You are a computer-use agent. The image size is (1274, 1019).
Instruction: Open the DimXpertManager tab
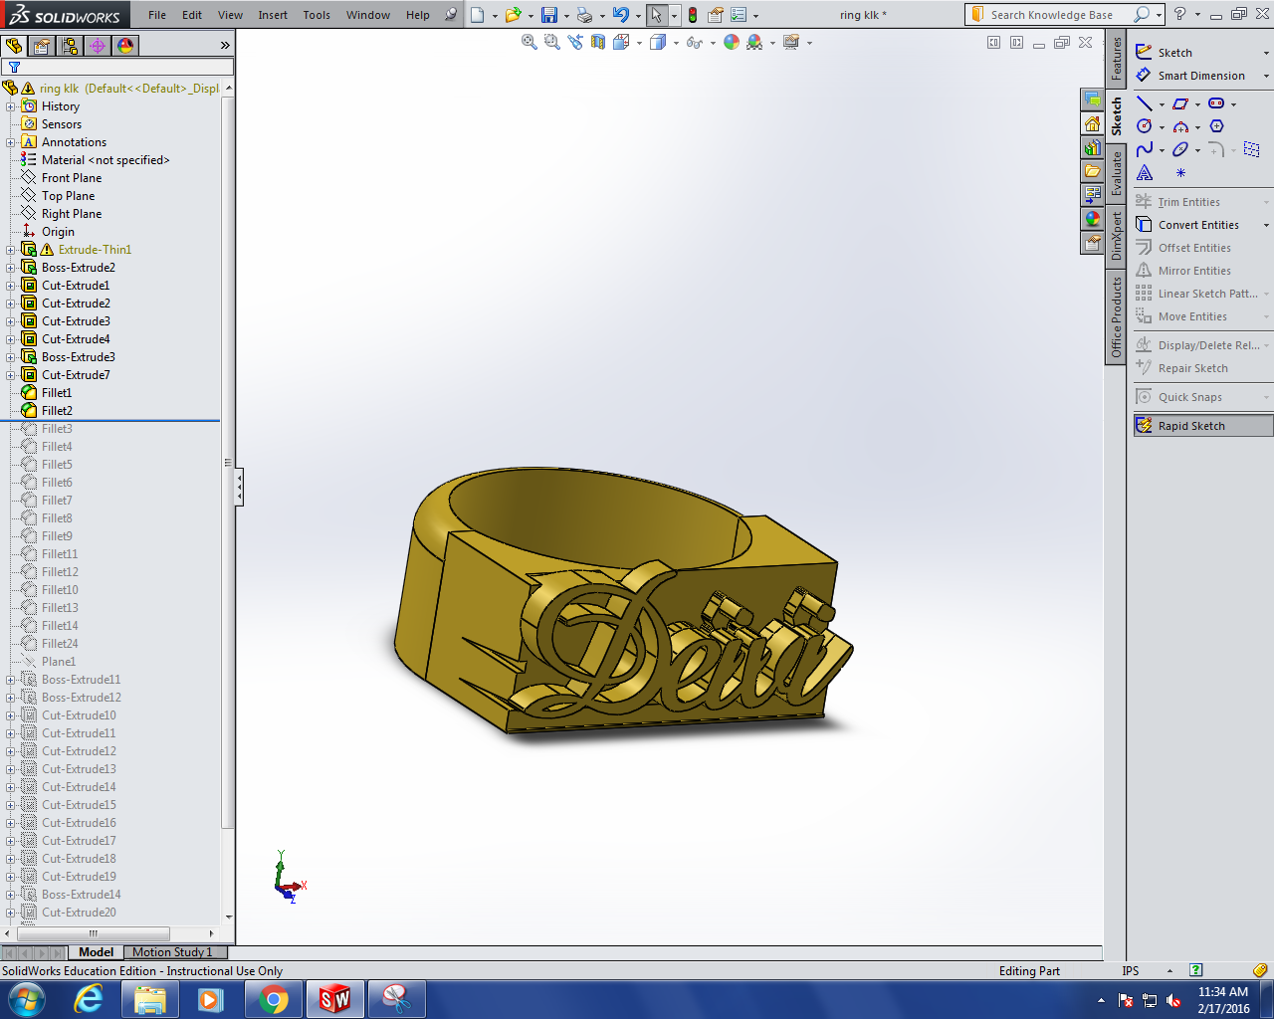98,46
